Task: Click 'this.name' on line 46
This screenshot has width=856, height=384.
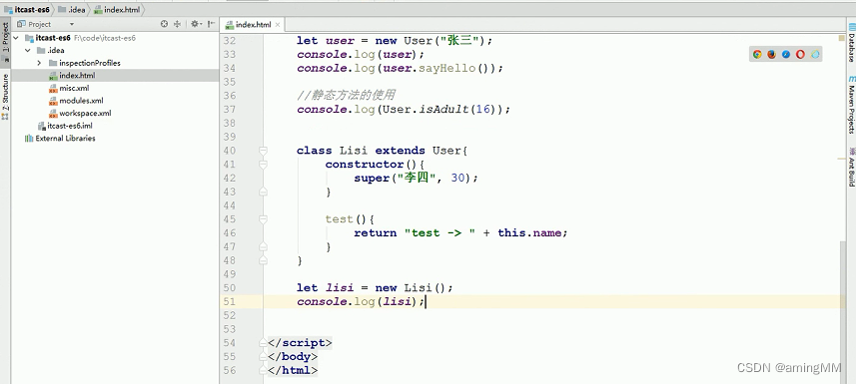Action: click(x=529, y=233)
